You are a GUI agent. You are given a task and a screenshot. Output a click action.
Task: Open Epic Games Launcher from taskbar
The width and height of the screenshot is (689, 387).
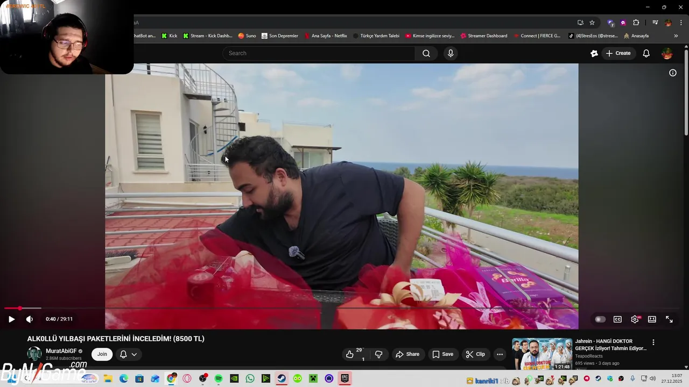pyautogui.click(x=345, y=379)
